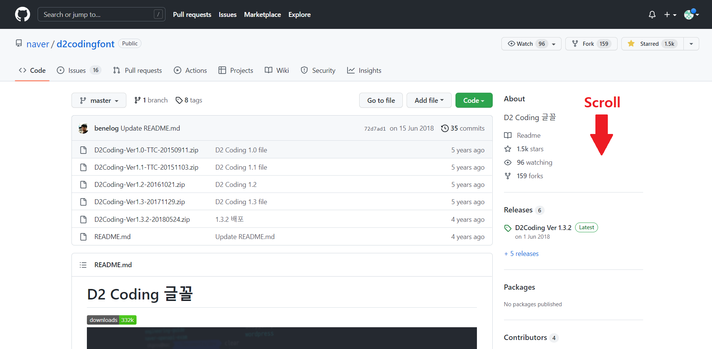Viewport: 712px width, 349px height.
Task: Open the Packages heading link
Action: (x=519, y=287)
